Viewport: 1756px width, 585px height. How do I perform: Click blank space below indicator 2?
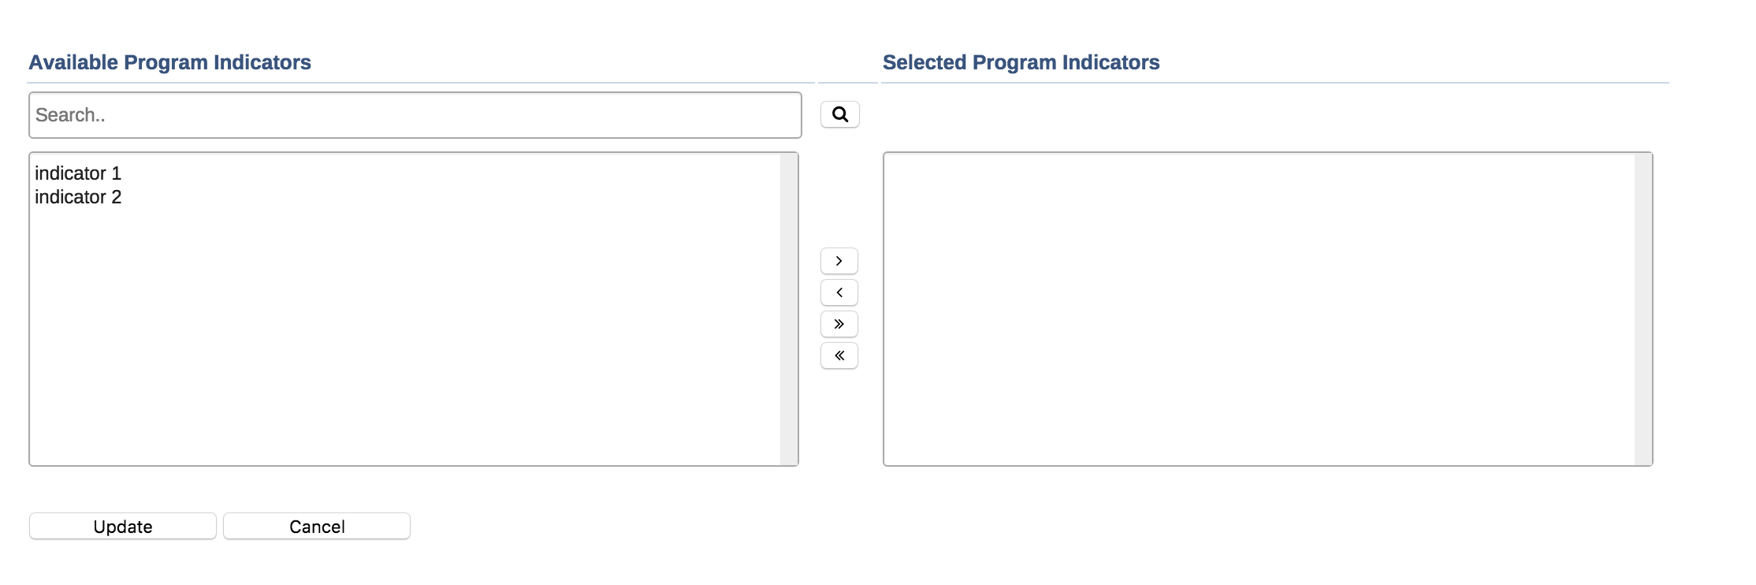(394, 331)
